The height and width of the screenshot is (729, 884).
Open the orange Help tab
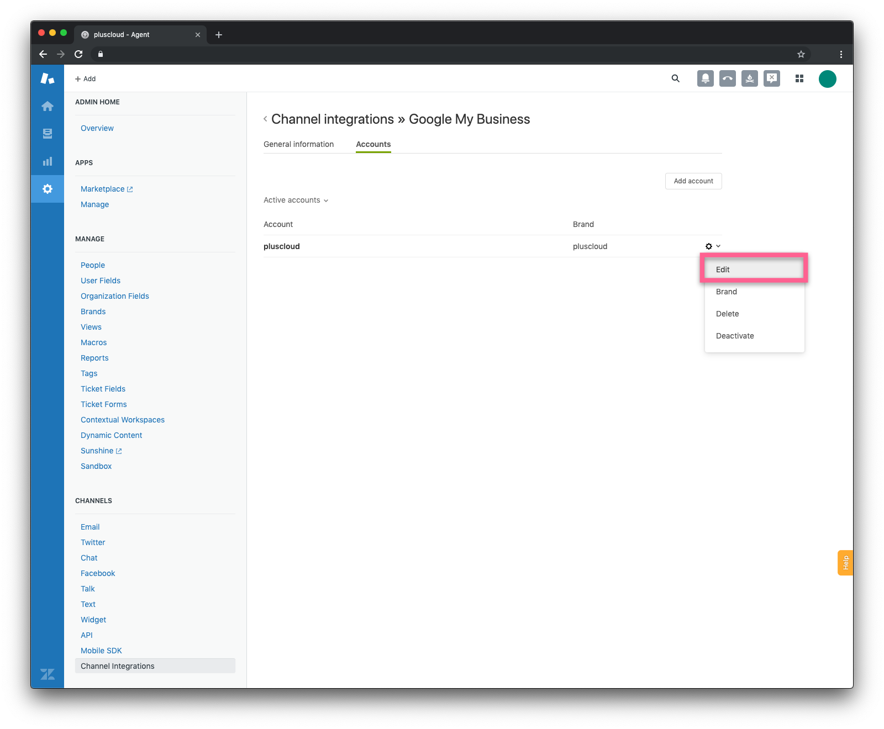click(x=845, y=563)
